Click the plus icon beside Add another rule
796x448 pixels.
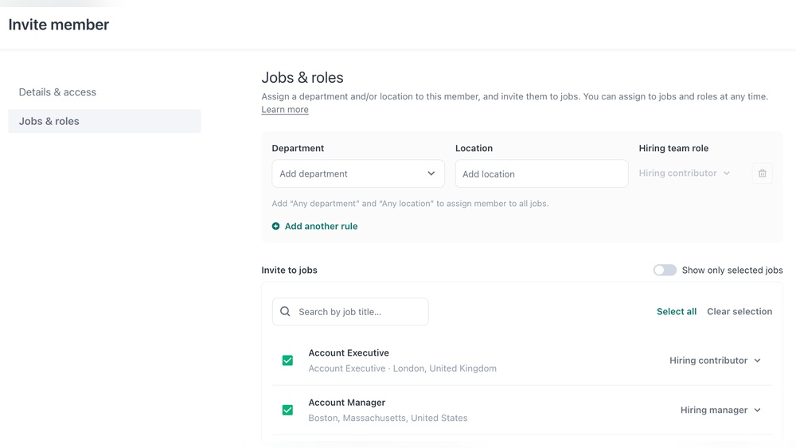pos(276,227)
